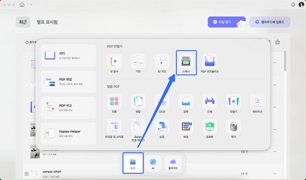Screen dimensions: 306x180
Task: Open sample-UPDF file thumbnail
Action: (35, 174)
